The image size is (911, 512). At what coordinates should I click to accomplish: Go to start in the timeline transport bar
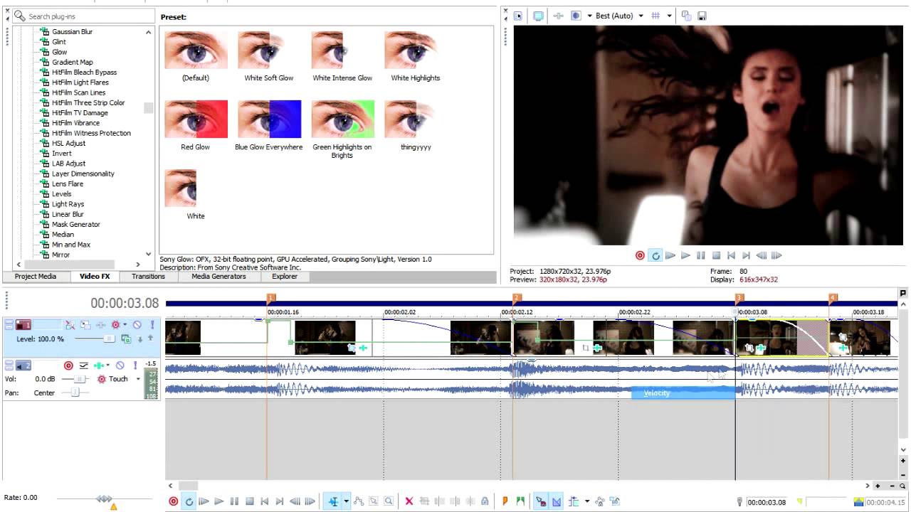[265, 501]
